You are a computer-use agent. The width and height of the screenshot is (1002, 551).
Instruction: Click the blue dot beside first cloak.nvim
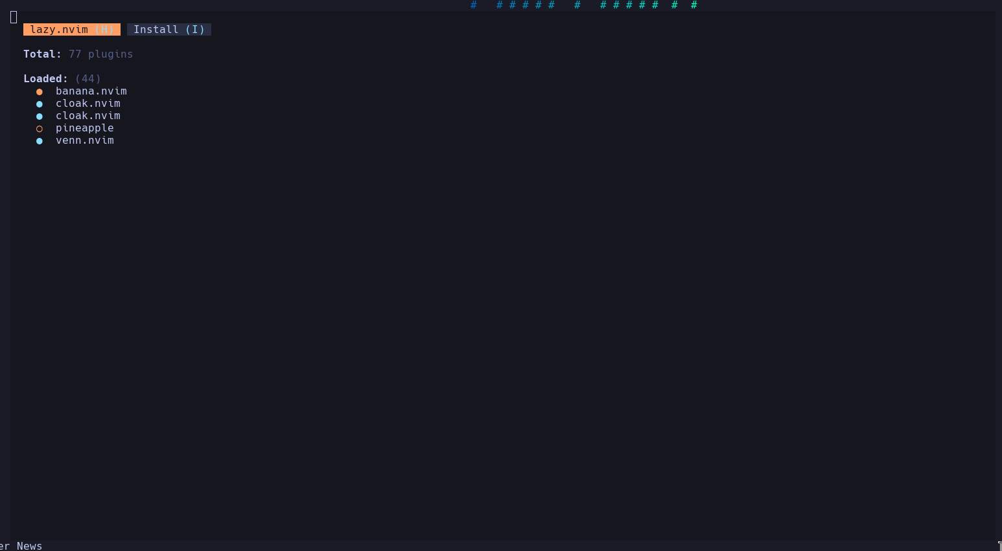tap(40, 104)
